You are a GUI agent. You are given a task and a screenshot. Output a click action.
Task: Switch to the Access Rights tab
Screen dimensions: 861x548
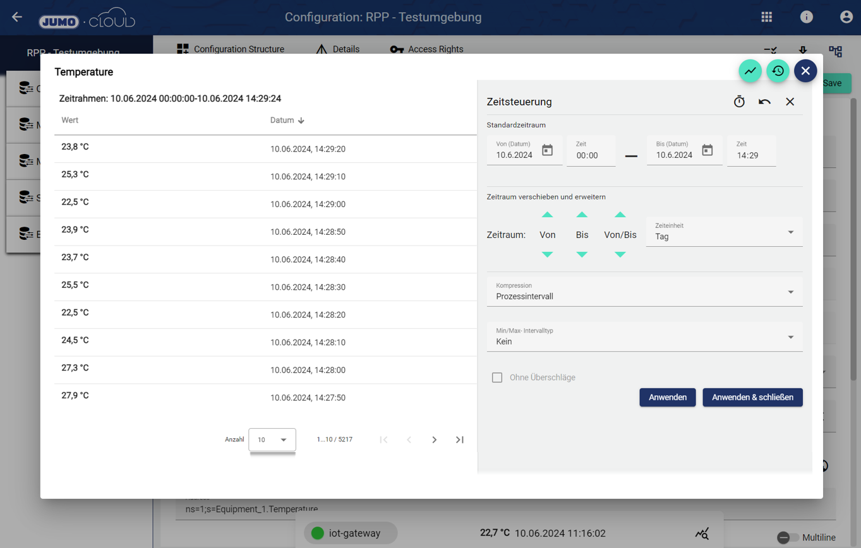click(426, 49)
